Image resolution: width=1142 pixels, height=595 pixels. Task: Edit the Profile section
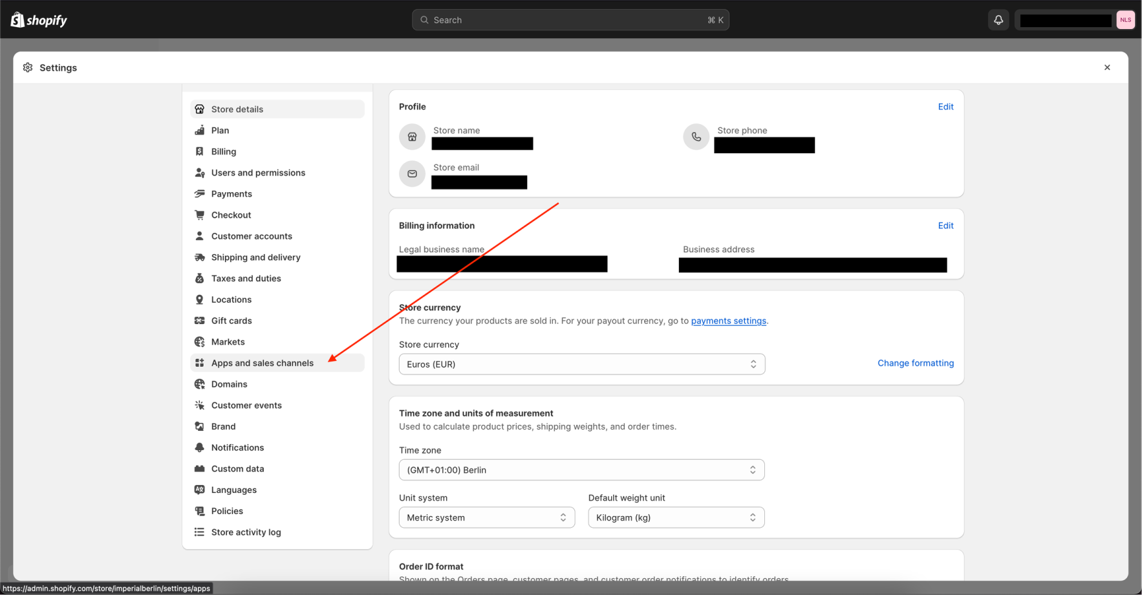click(945, 107)
